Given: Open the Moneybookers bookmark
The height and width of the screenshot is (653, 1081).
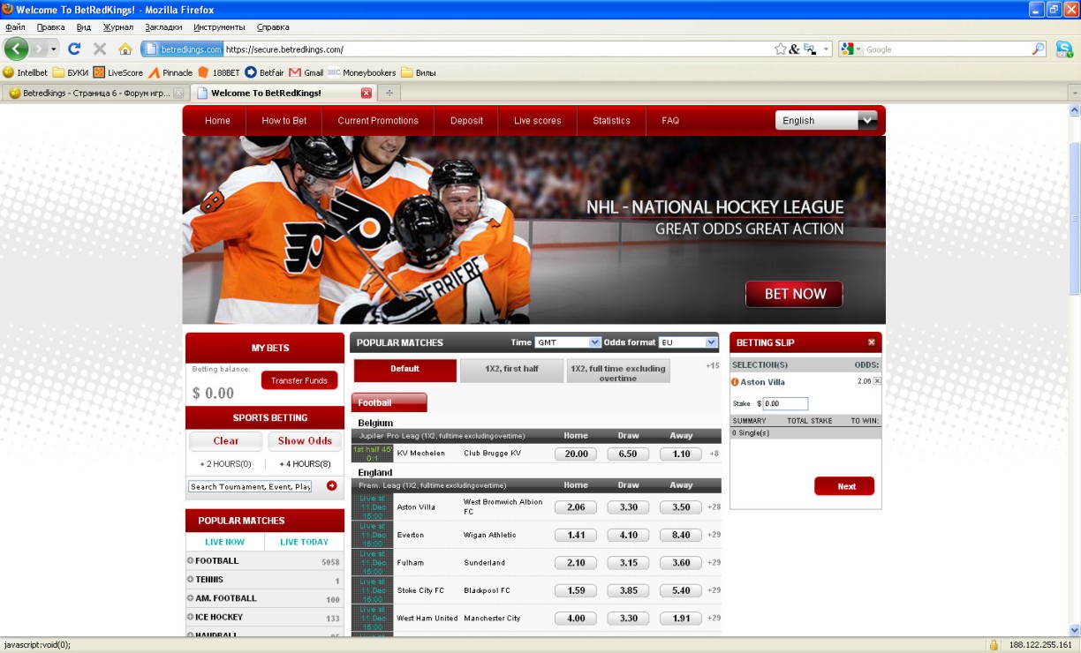Looking at the screenshot, I should click(x=361, y=72).
